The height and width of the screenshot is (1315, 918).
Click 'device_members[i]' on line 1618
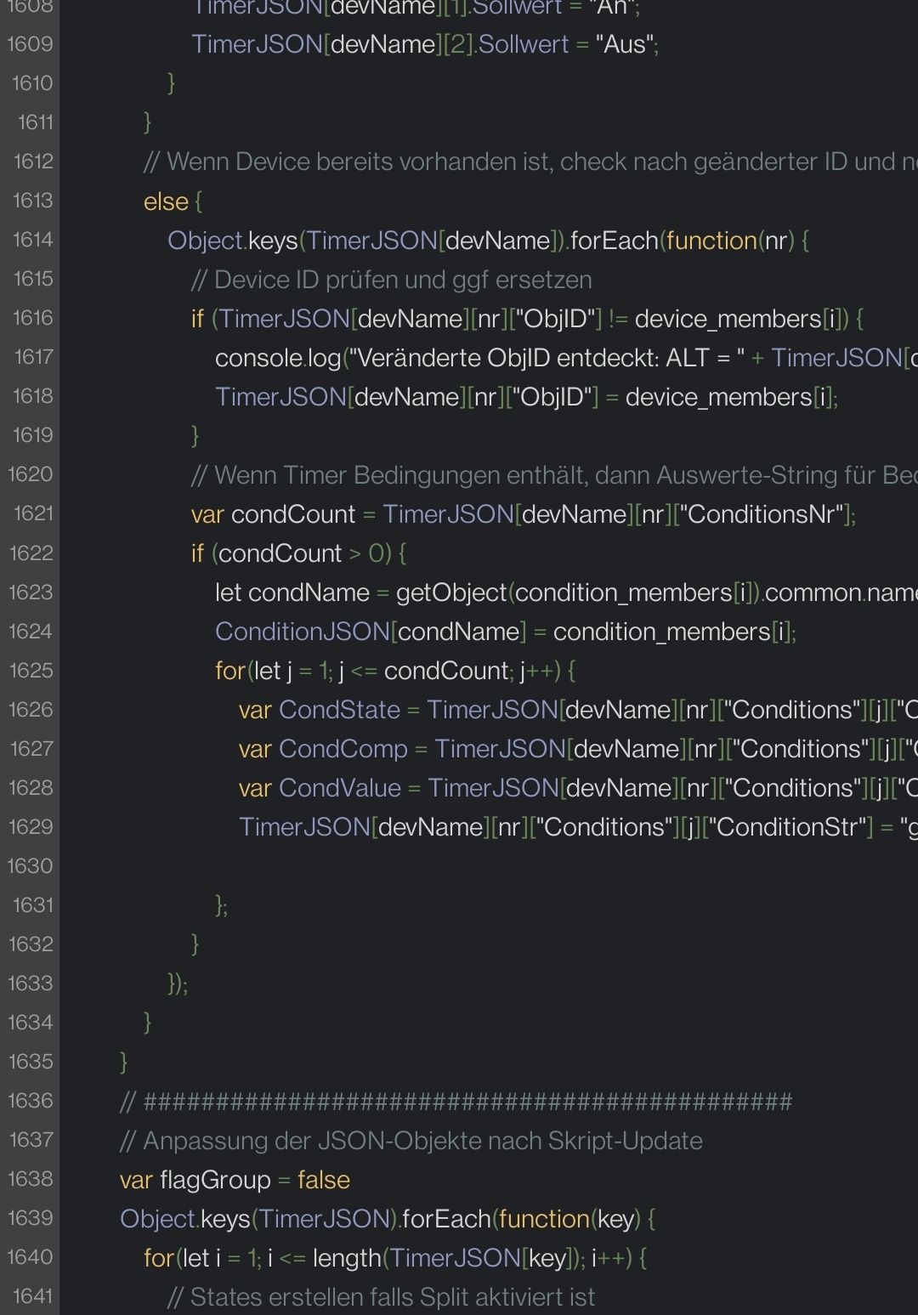click(729, 397)
